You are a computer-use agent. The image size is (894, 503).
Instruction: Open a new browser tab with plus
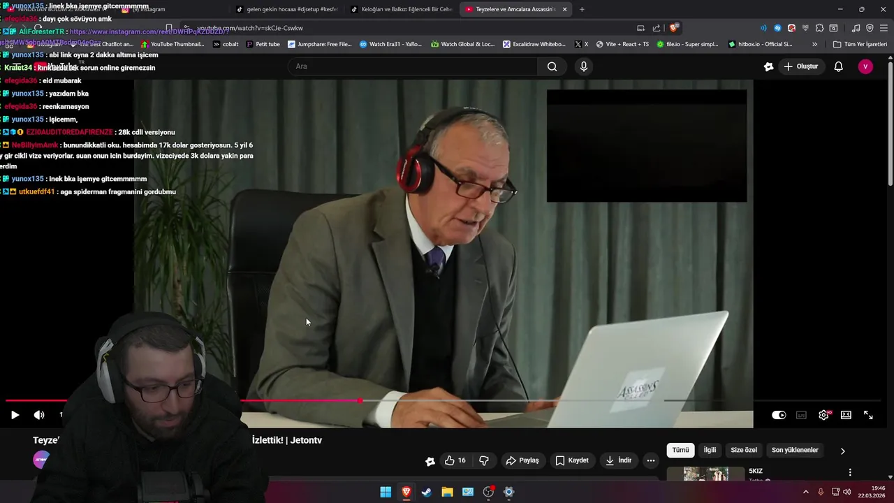(x=582, y=9)
